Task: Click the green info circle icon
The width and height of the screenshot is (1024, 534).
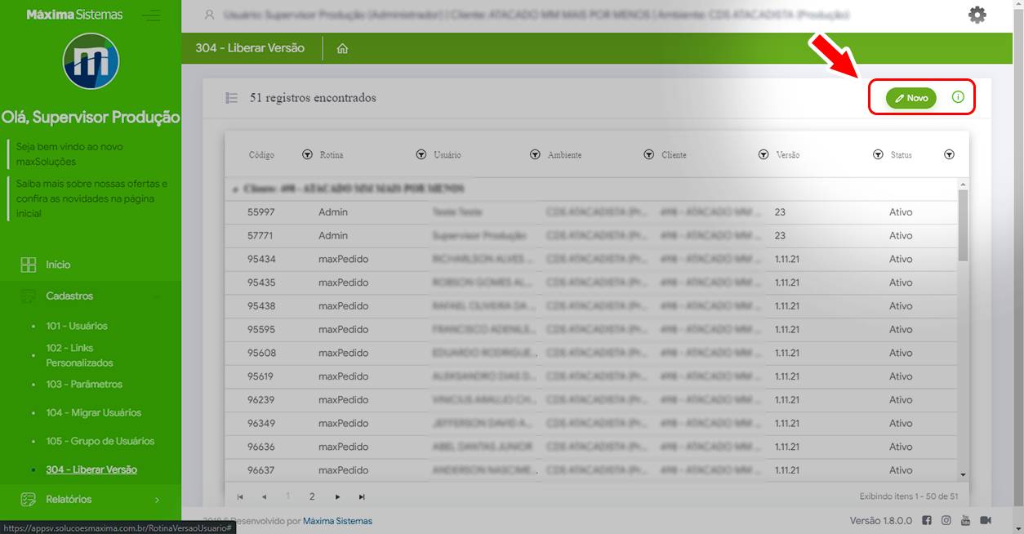Action: tap(958, 97)
